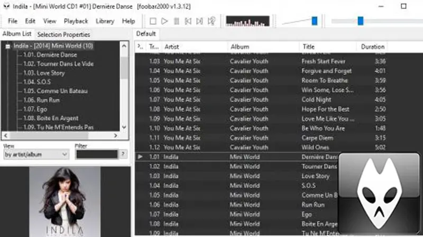Image resolution: width=423 pixels, height=237 pixels.
Task: Open the 'by artist/album' view dropdown
Action: [36, 154]
